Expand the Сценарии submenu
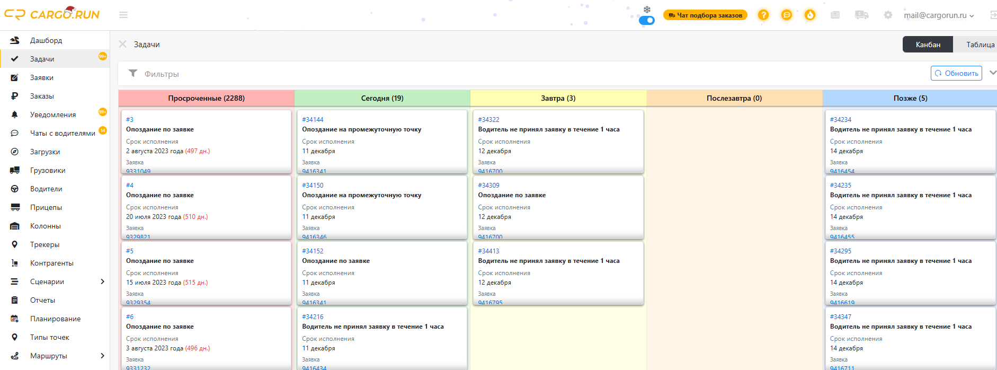The image size is (997, 370). click(x=102, y=281)
